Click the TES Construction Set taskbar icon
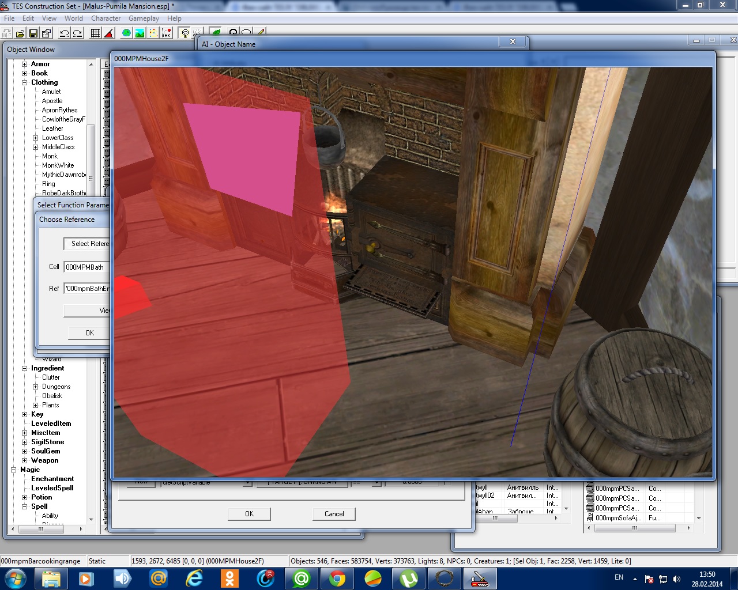Viewport: 738px width, 590px height. [x=480, y=578]
